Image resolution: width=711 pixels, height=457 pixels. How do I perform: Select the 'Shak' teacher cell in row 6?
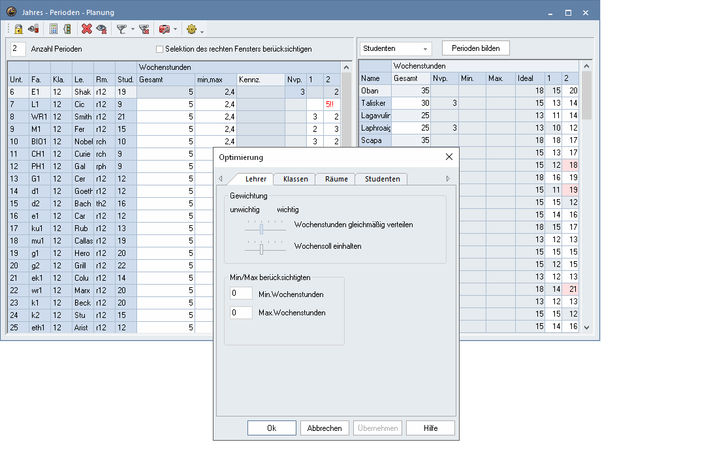coord(82,92)
